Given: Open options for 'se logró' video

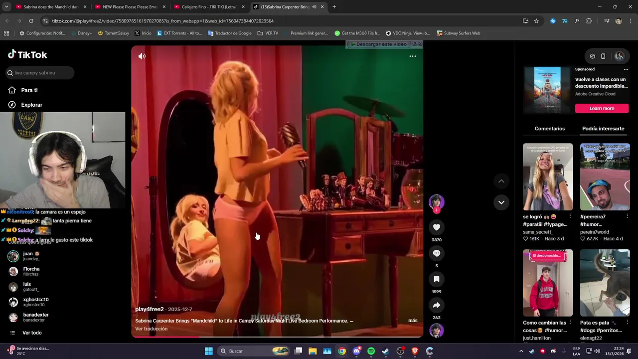Looking at the screenshot, I should 570,216.
